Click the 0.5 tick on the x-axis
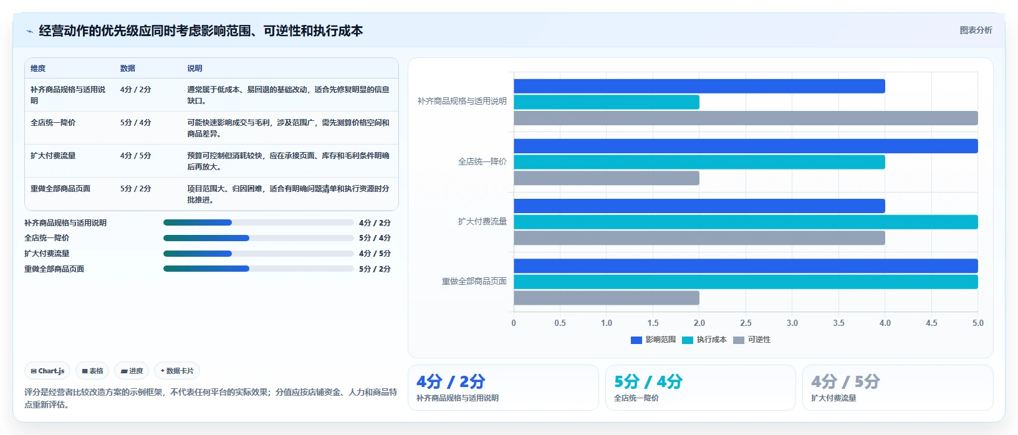Screen dimensions: 1018x435 pos(560,323)
